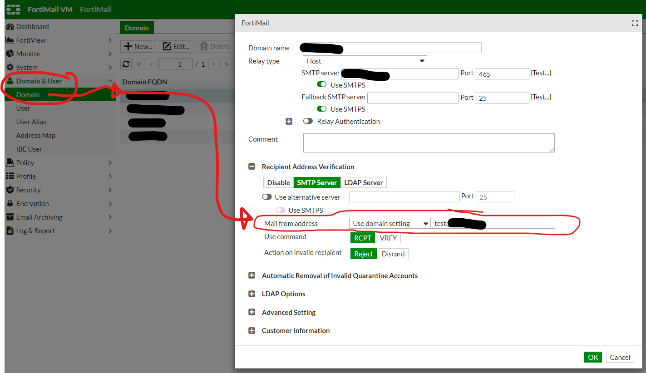The height and width of the screenshot is (373, 646).
Task: Expand the Advanced Setting section
Action: tap(252, 312)
